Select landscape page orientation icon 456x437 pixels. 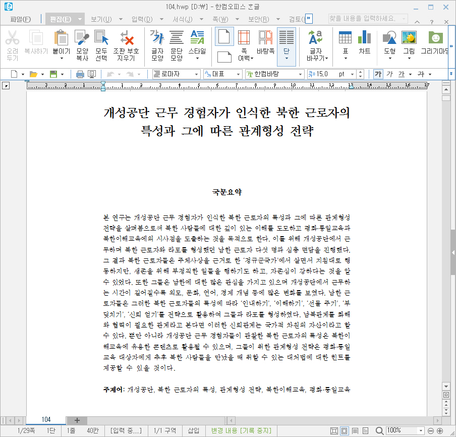[x=224, y=57]
